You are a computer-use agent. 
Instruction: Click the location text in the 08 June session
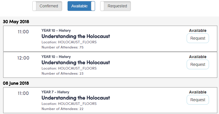point(69,104)
